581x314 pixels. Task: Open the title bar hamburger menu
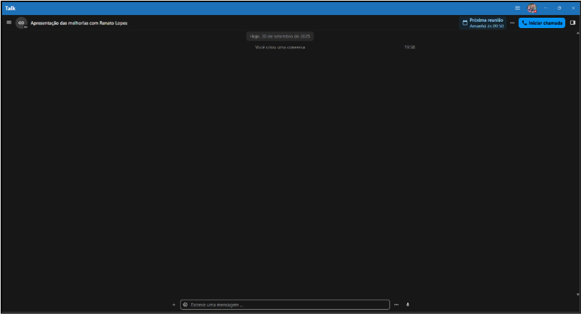pyautogui.click(x=517, y=8)
